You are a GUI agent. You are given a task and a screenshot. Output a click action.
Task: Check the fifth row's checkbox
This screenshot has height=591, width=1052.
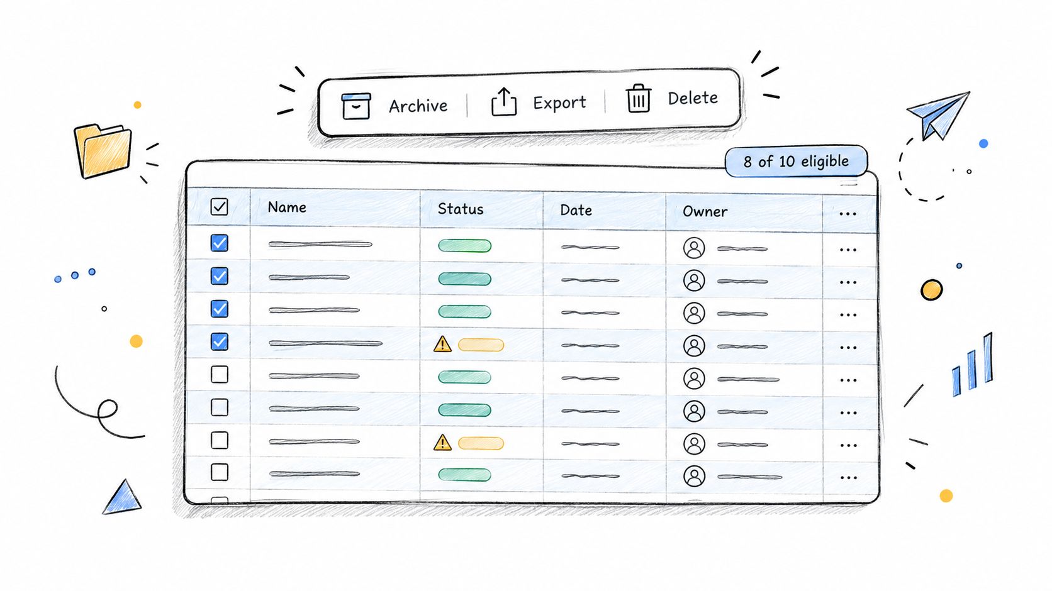click(219, 374)
